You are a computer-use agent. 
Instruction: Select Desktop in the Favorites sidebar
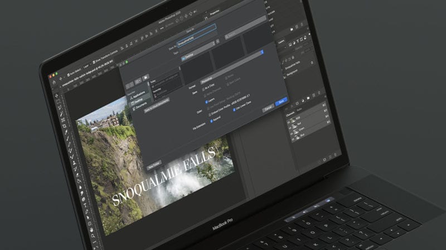point(138,102)
